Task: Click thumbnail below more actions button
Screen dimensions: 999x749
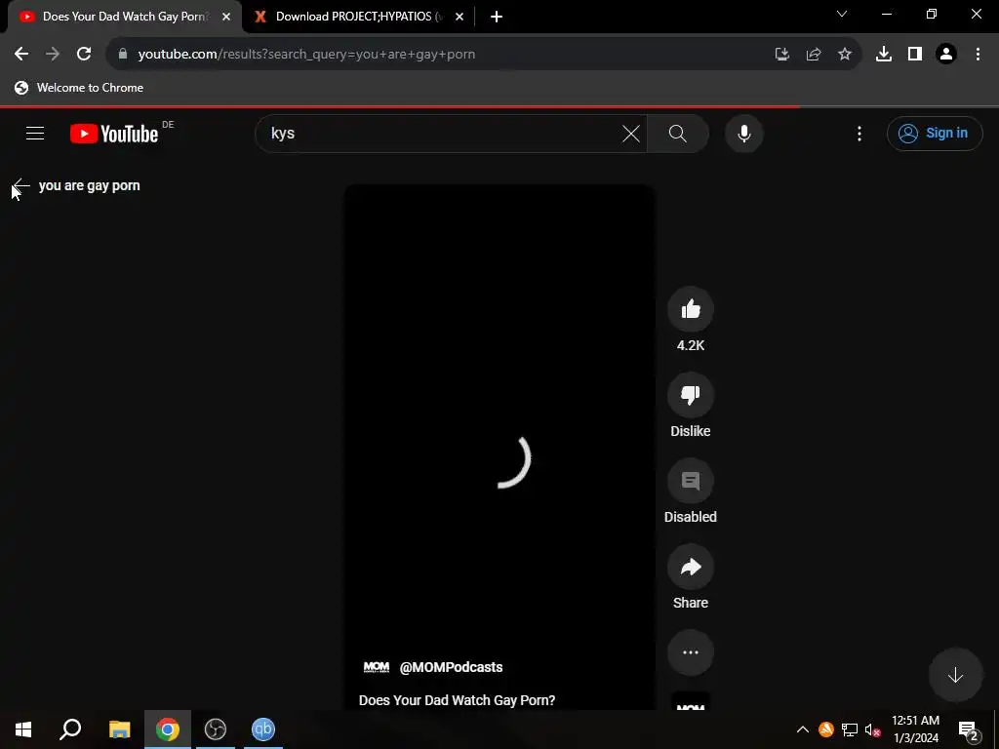Action: click(691, 700)
